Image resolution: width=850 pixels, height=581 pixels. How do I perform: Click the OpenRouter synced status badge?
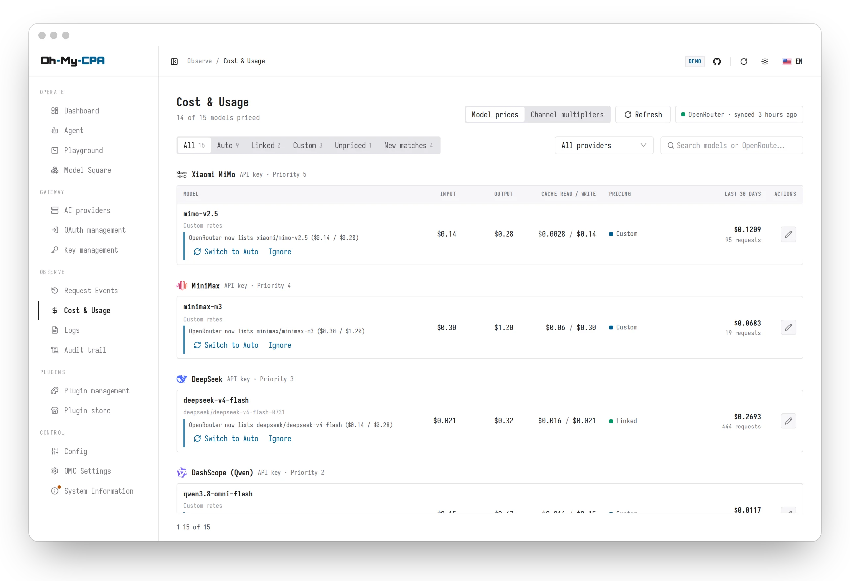739,115
